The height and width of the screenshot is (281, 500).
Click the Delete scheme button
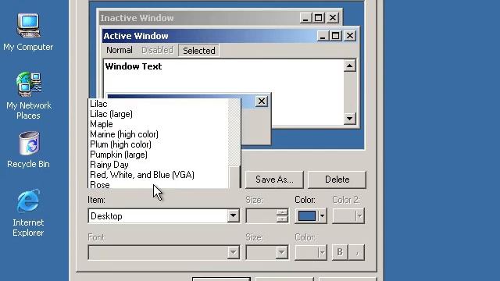pyautogui.click(x=337, y=180)
